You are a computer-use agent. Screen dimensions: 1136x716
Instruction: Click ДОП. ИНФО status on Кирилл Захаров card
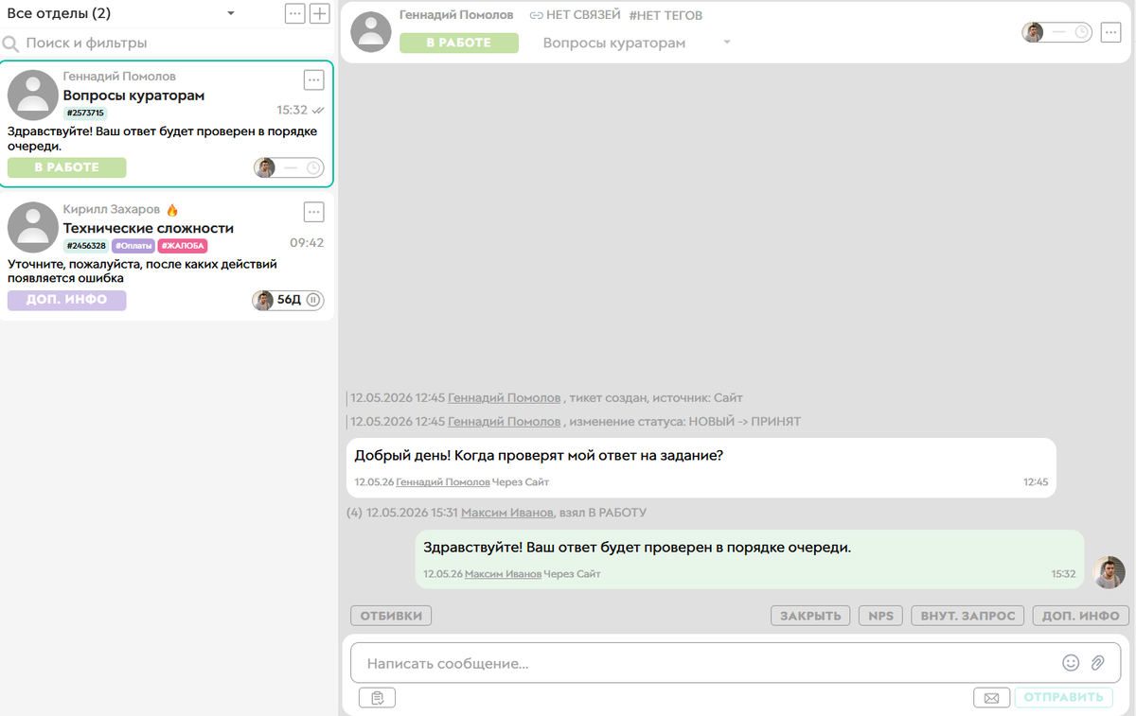66,300
